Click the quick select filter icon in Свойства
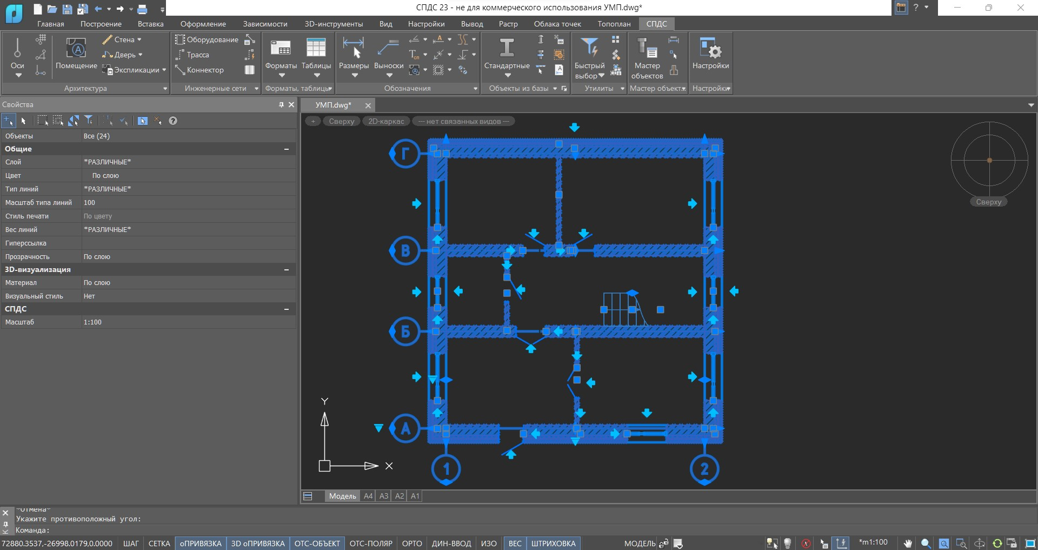The image size is (1038, 550). point(89,121)
